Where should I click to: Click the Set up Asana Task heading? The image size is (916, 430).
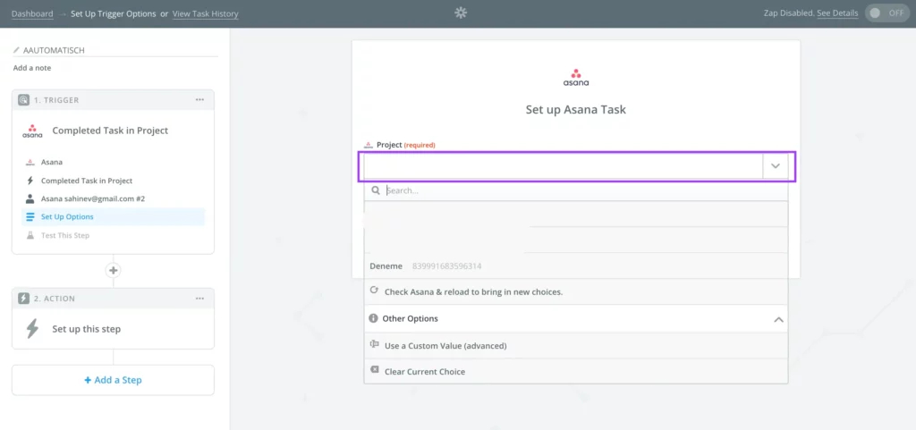point(576,110)
